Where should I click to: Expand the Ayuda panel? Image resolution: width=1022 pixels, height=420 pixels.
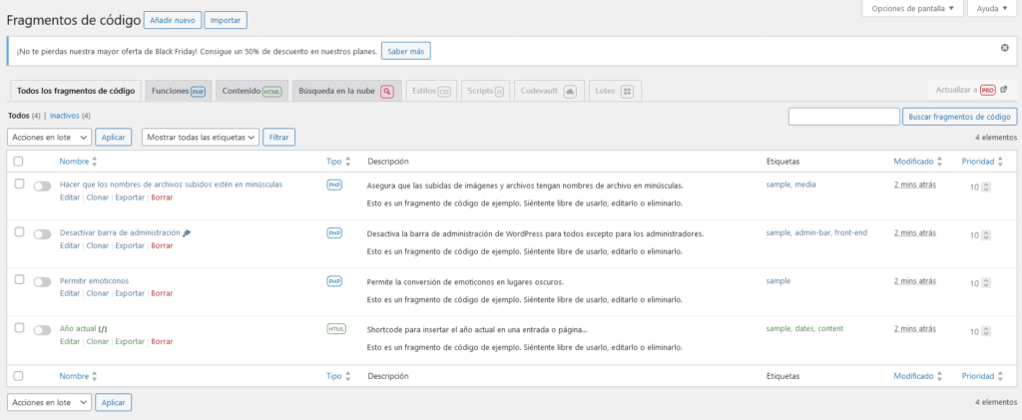point(992,8)
